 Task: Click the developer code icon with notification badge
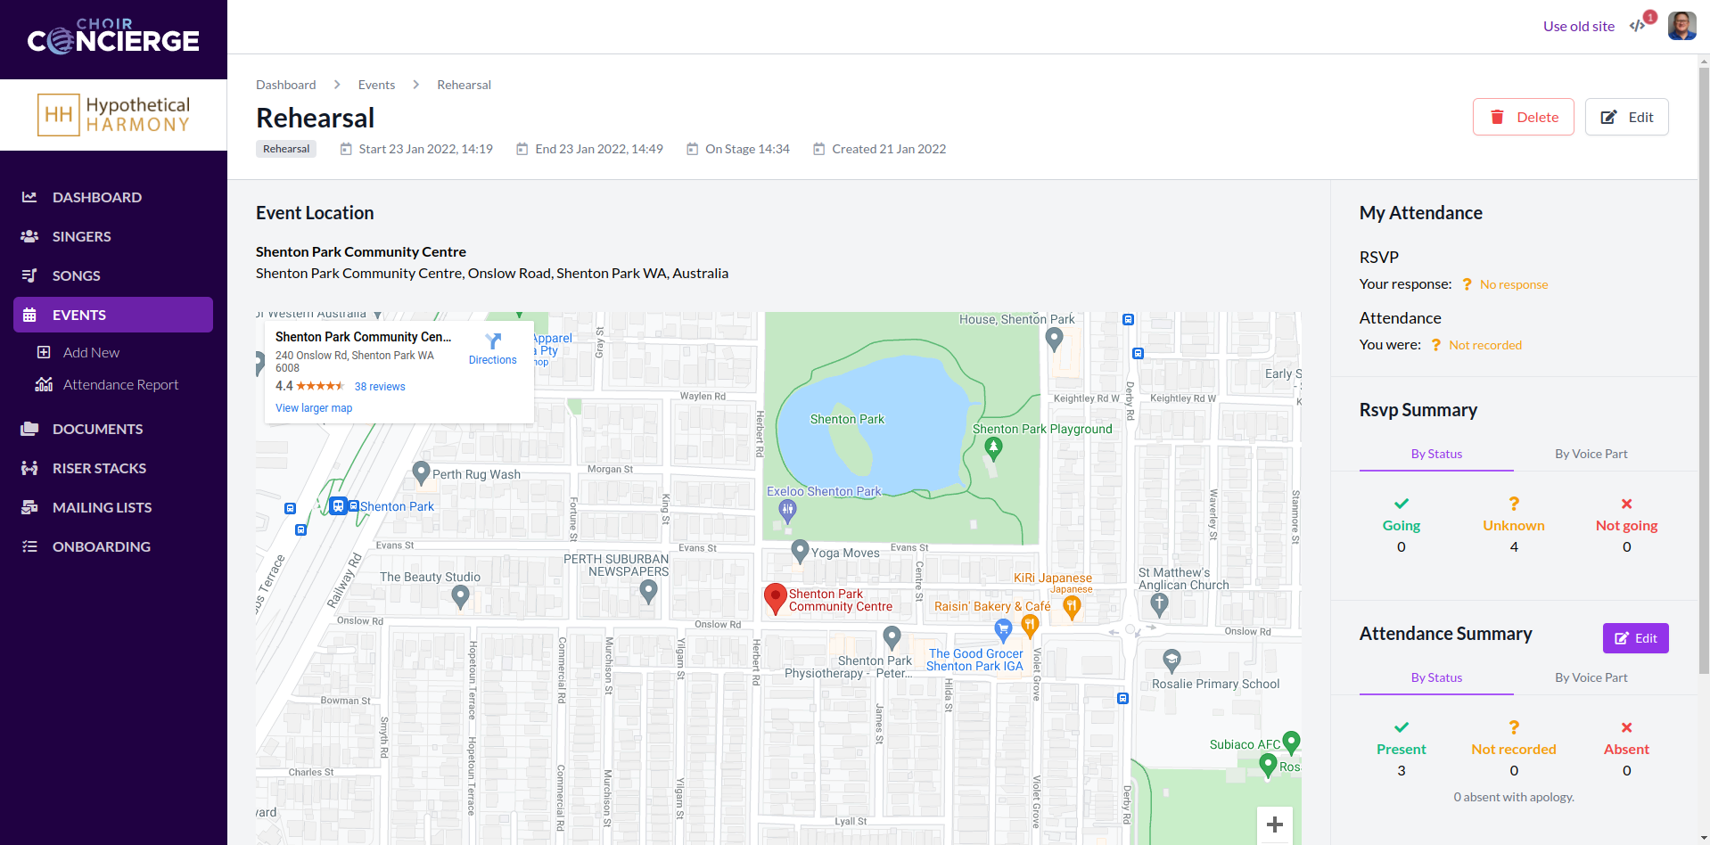pos(1638,26)
